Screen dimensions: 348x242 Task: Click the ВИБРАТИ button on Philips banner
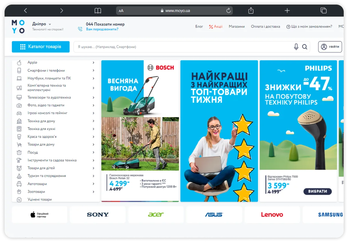pos(318,191)
